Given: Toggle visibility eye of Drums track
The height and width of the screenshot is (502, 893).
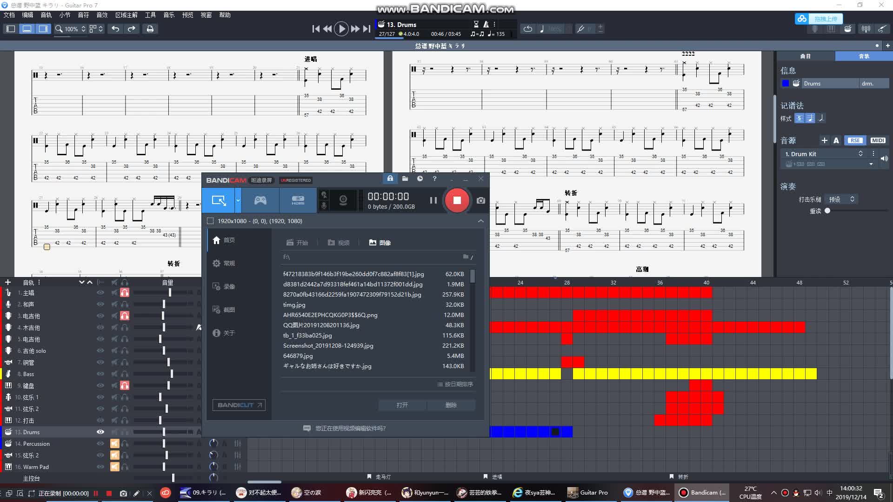Looking at the screenshot, I should [100, 432].
